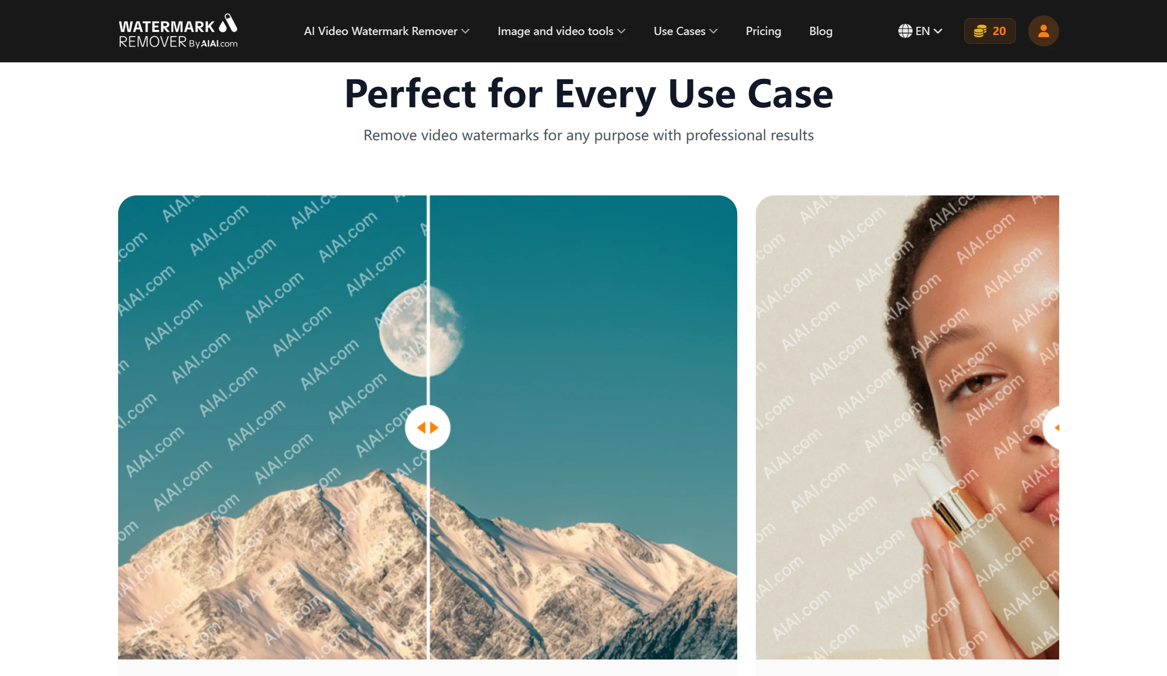
Task: Click the globe language icon
Action: pos(905,31)
